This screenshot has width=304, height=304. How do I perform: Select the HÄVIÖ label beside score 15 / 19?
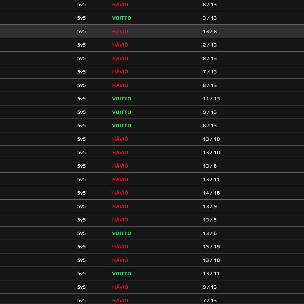(120, 247)
